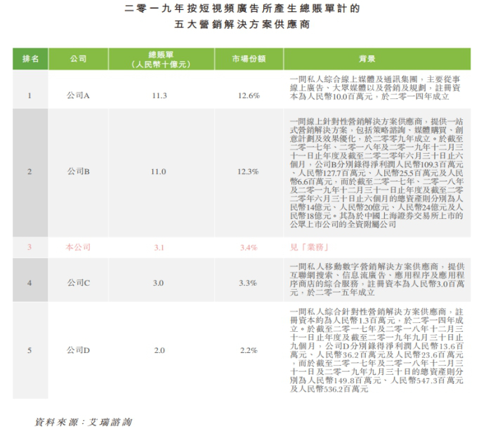Image resolution: width=486 pixels, height=433 pixels.
Task: Click the title line 二零一九年按短視頻廣告
Action: click(x=242, y=8)
